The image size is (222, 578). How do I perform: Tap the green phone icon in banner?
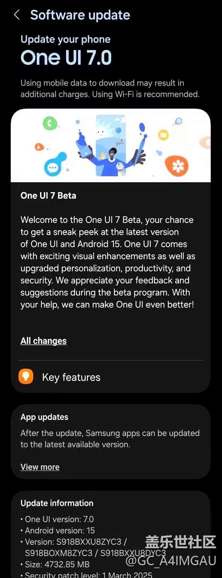[x=49, y=123]
